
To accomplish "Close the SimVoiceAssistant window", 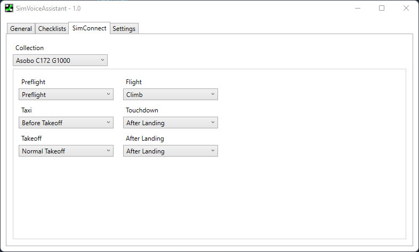I will pyautogui.click(x=406, y=9).
